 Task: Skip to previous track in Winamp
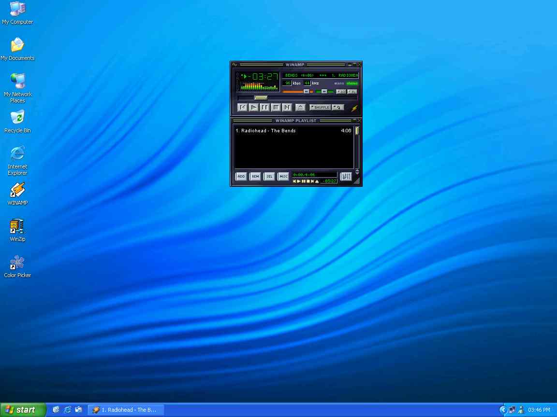[243, 107]
